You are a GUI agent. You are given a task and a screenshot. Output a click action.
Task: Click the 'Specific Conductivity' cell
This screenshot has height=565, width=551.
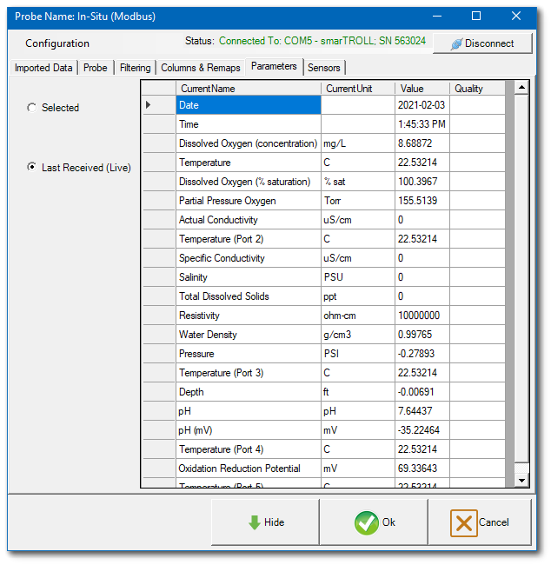click(249, 258)
